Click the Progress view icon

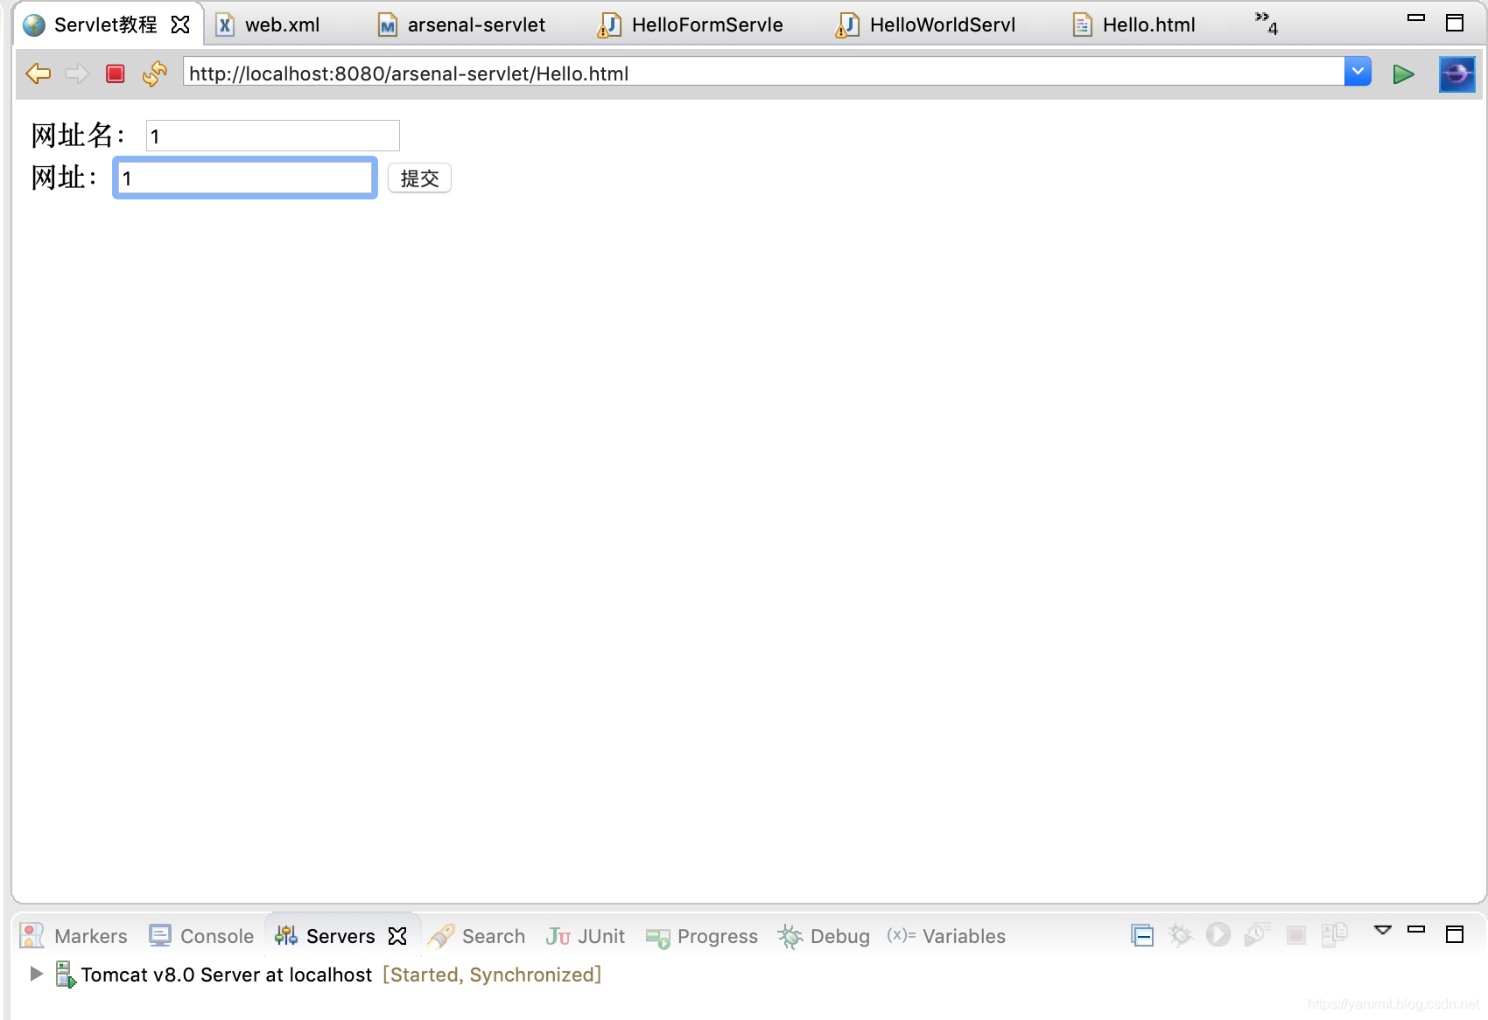(658, 938)
